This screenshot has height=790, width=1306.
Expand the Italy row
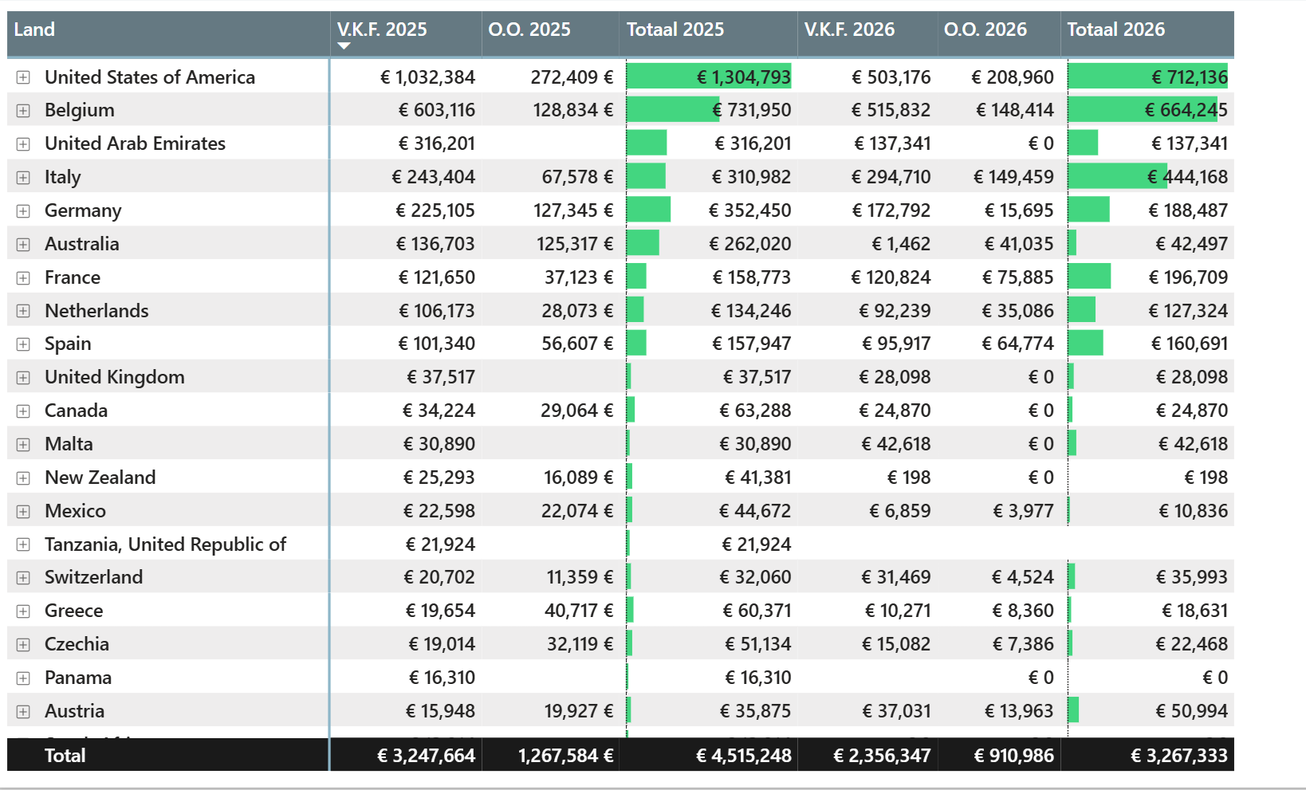[23, 178]
